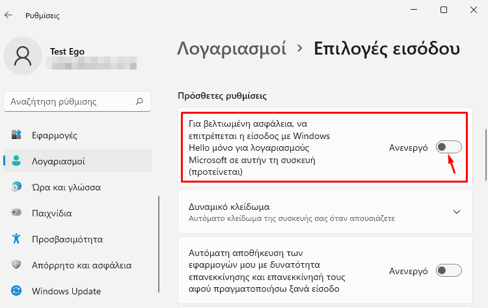Click the search magnifier icon
The width and height of the screenshot is (488, 308).
pos(139,101)
